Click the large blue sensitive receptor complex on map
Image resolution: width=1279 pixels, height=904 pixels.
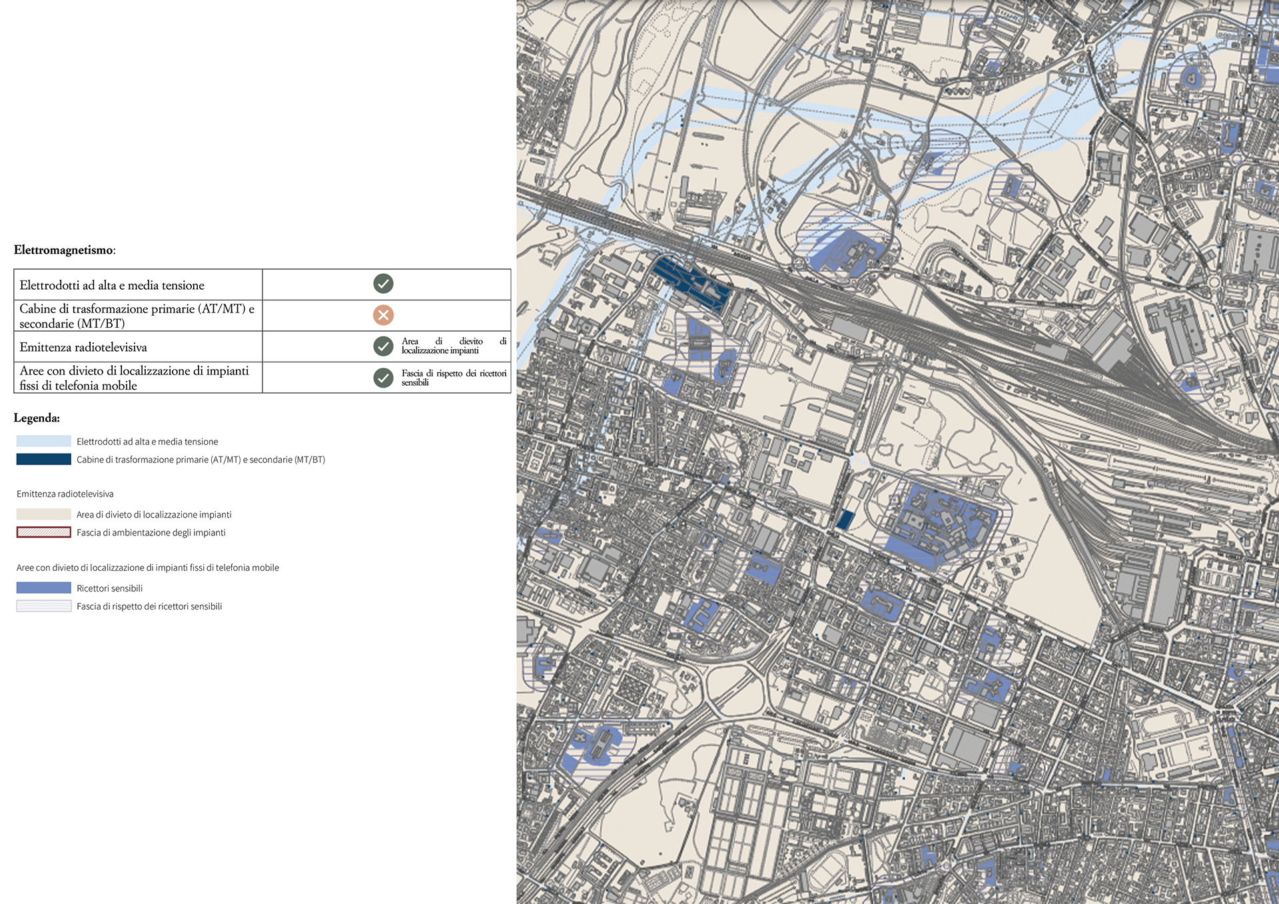(x=939, y=528)
